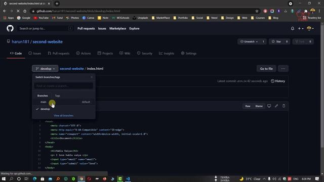Screen dimensions: 324x182
Task: Open the three-dots more options button
Action: click(283, 69)
